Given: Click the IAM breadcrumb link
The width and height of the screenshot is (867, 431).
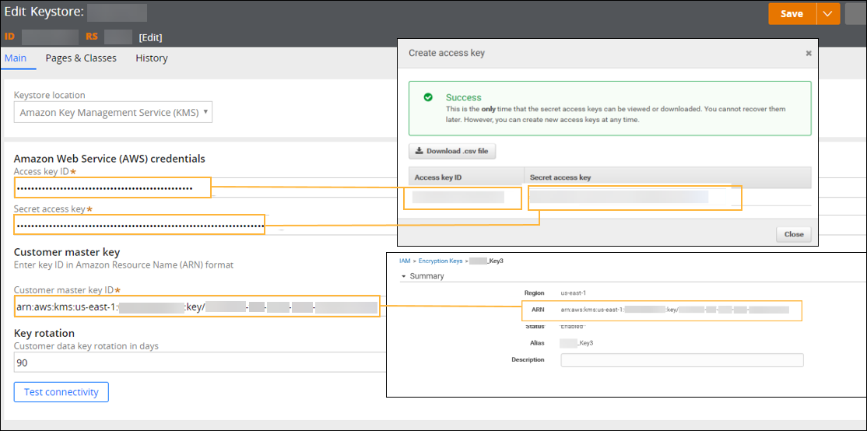Looking at the screenshot, I should (404, 261).
